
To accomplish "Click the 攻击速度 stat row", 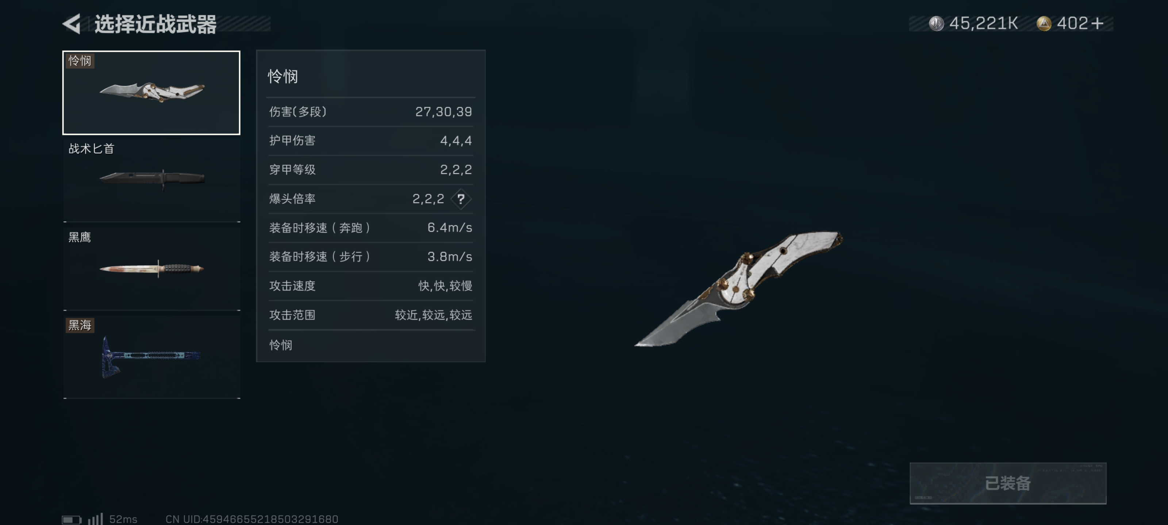I will tap(370, 286).
